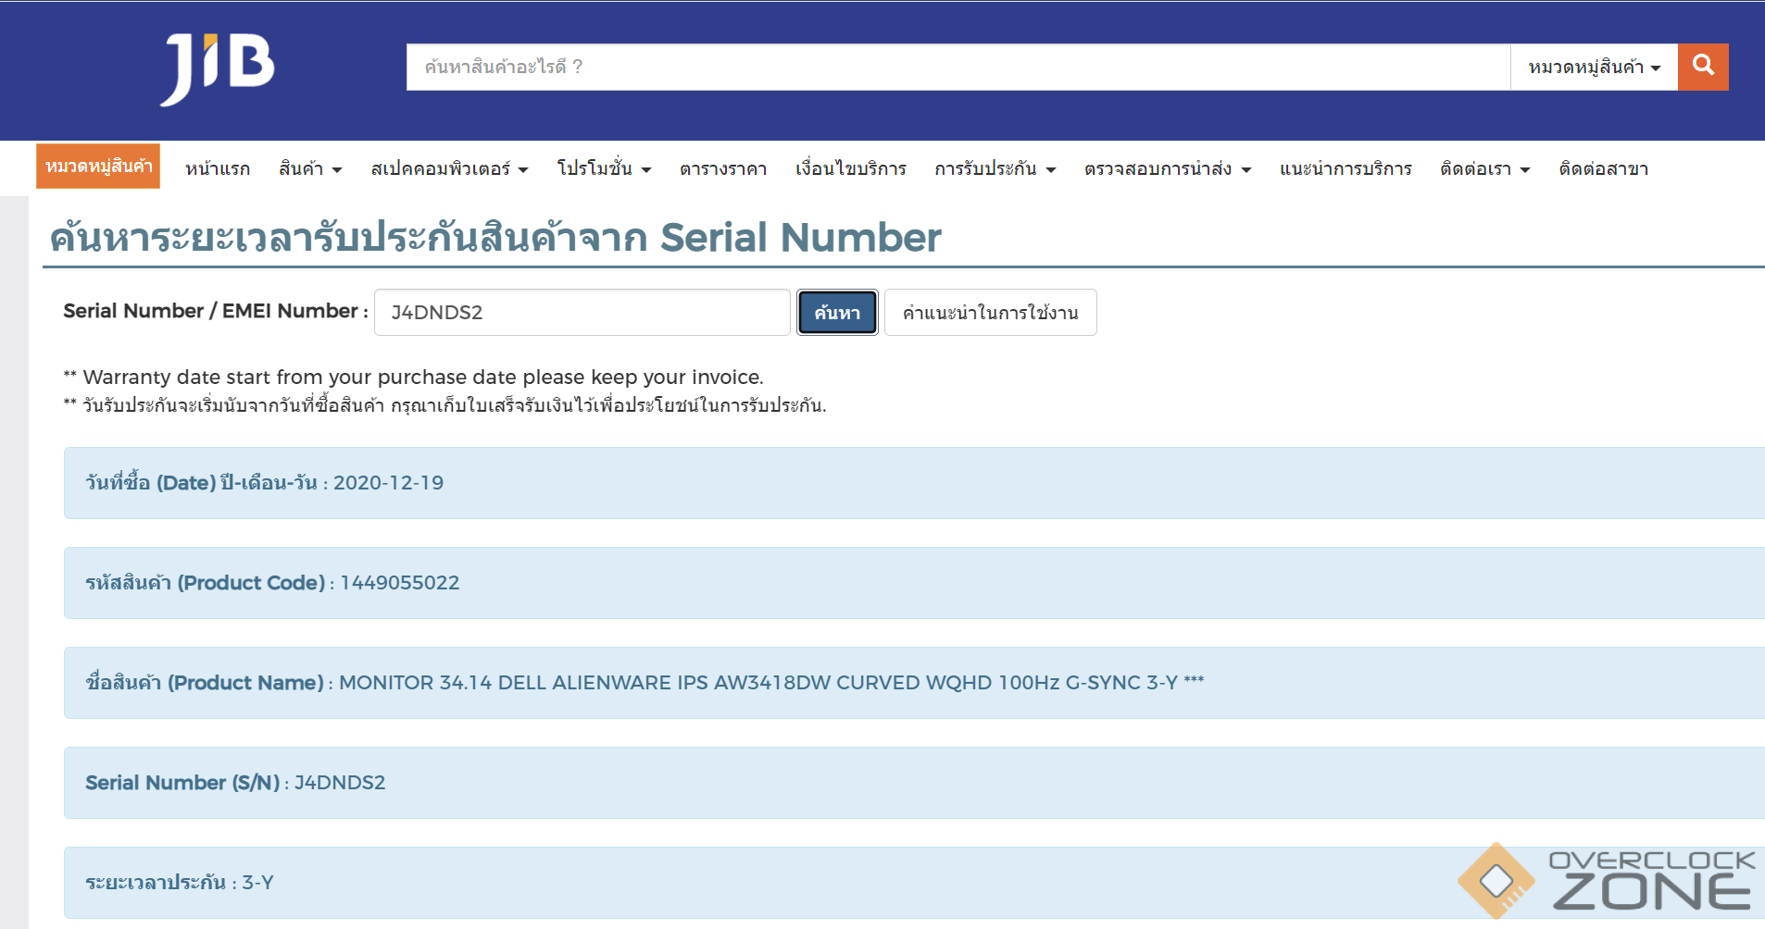
Task: Click the Serial Number page heading
Action: [x=495, y=238]
